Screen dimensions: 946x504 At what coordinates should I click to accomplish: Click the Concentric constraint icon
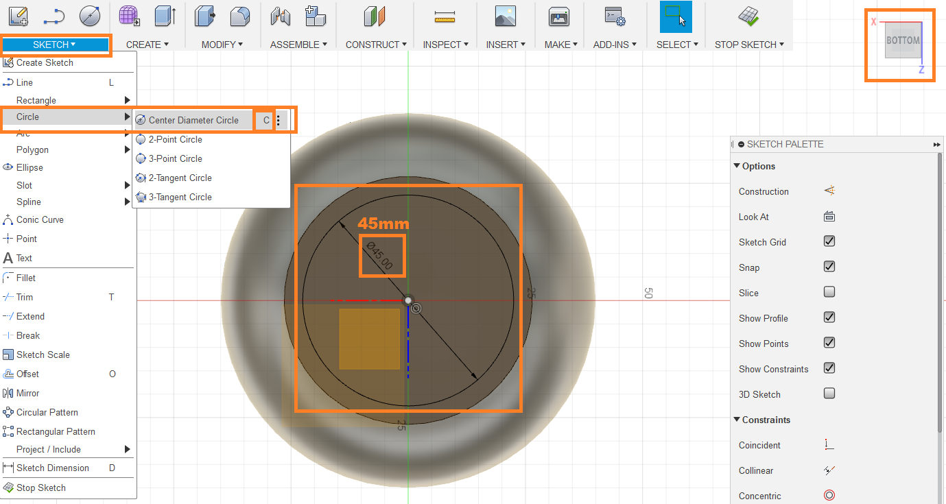point(829,496)
